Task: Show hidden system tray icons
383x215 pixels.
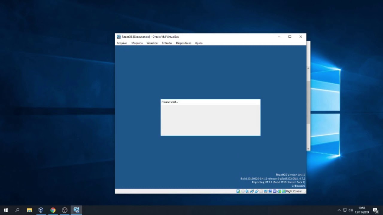Action: 339,210
